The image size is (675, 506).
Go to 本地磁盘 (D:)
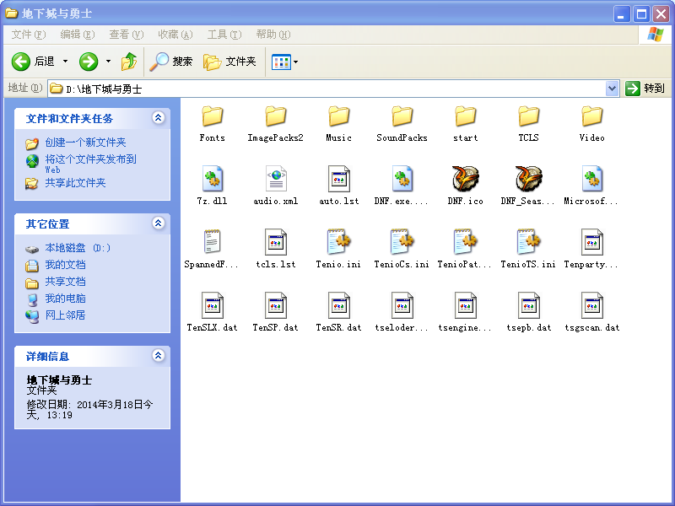point(78,248)
